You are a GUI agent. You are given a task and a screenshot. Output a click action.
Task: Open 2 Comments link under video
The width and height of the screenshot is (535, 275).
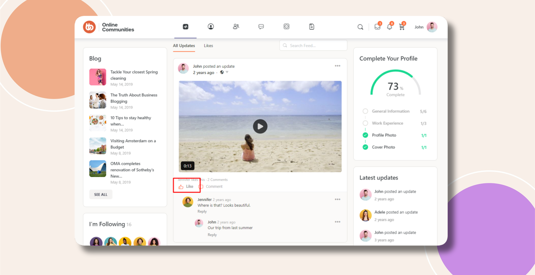[x=217, y=180]
